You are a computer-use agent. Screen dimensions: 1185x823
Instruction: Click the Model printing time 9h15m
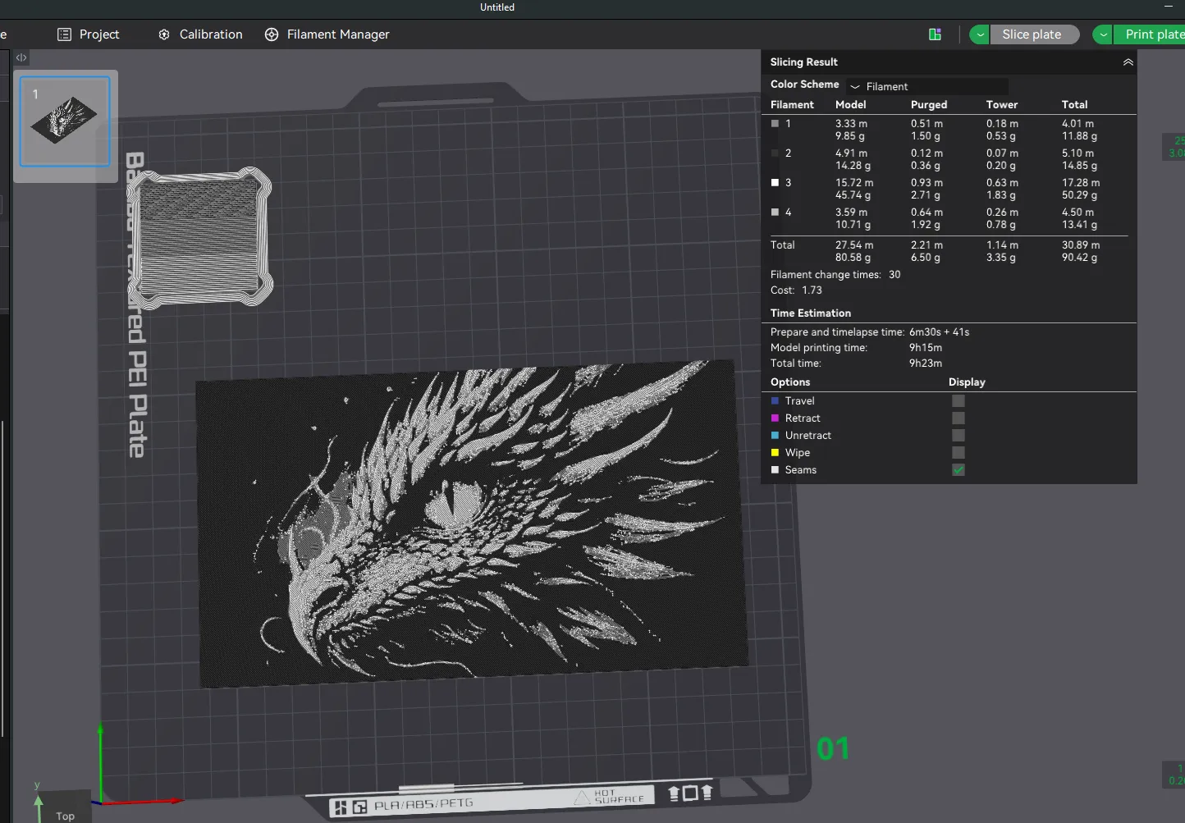click(926, 348)
